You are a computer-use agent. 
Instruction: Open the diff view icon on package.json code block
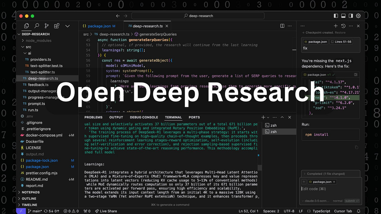(356, 75)
